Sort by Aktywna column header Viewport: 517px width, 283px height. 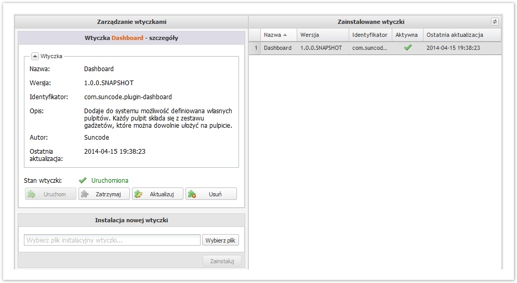406,35
